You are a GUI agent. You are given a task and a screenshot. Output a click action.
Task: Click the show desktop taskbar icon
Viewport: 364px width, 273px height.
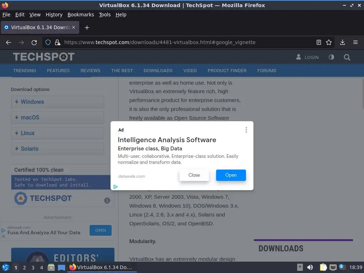point(61,268)
